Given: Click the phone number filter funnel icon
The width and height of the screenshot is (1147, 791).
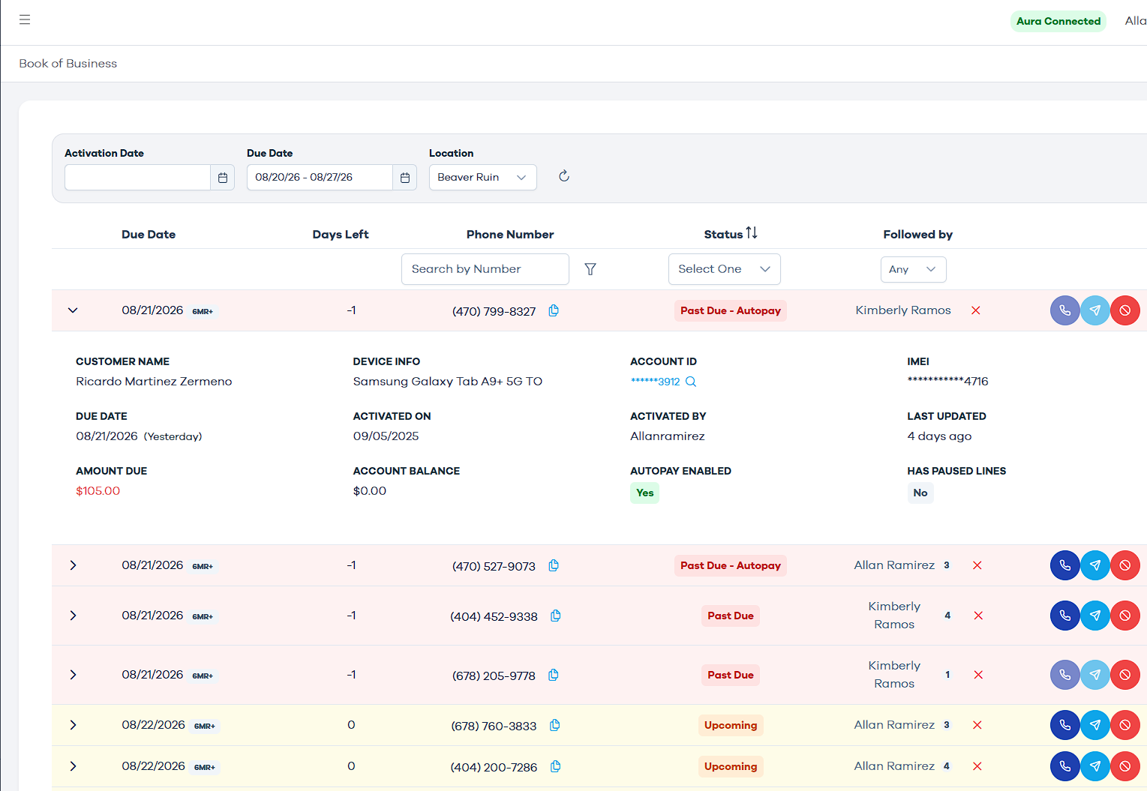Looking at the screenshot, I should (590, 269).
